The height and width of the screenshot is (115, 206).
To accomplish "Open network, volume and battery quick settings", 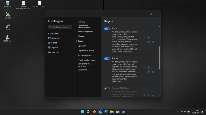I will click(185, 112).
